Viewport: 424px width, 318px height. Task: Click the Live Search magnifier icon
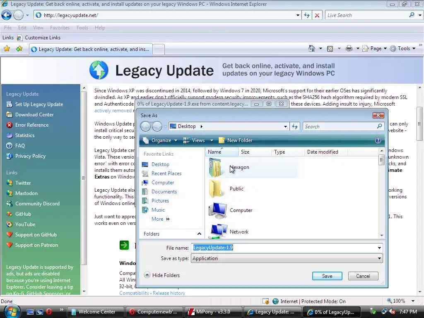pyautogui.click(x=412, y=15)
